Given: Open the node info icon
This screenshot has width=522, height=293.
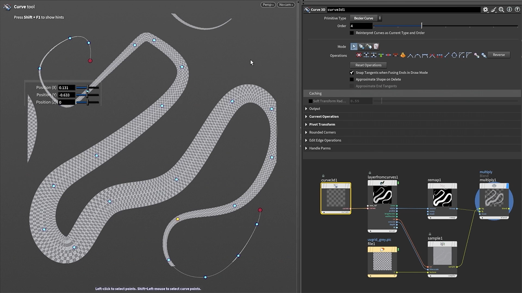Looking at the screenshot, I should pos(509,10).
